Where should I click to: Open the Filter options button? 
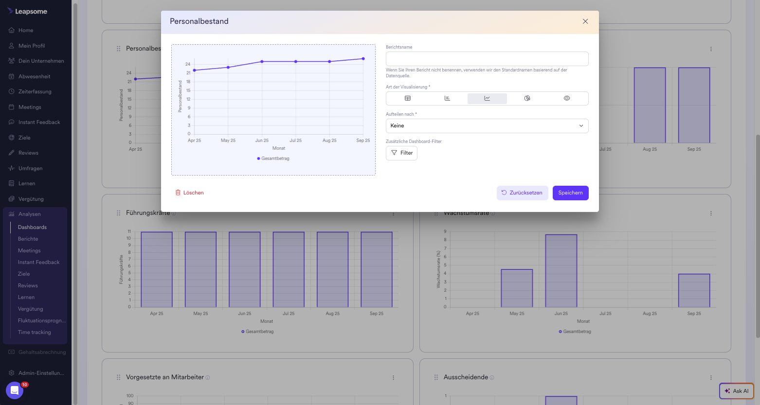tap(401, 153)
